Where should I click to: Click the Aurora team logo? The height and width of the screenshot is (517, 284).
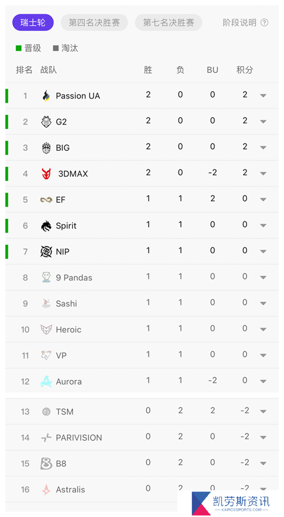coord(46,382)
